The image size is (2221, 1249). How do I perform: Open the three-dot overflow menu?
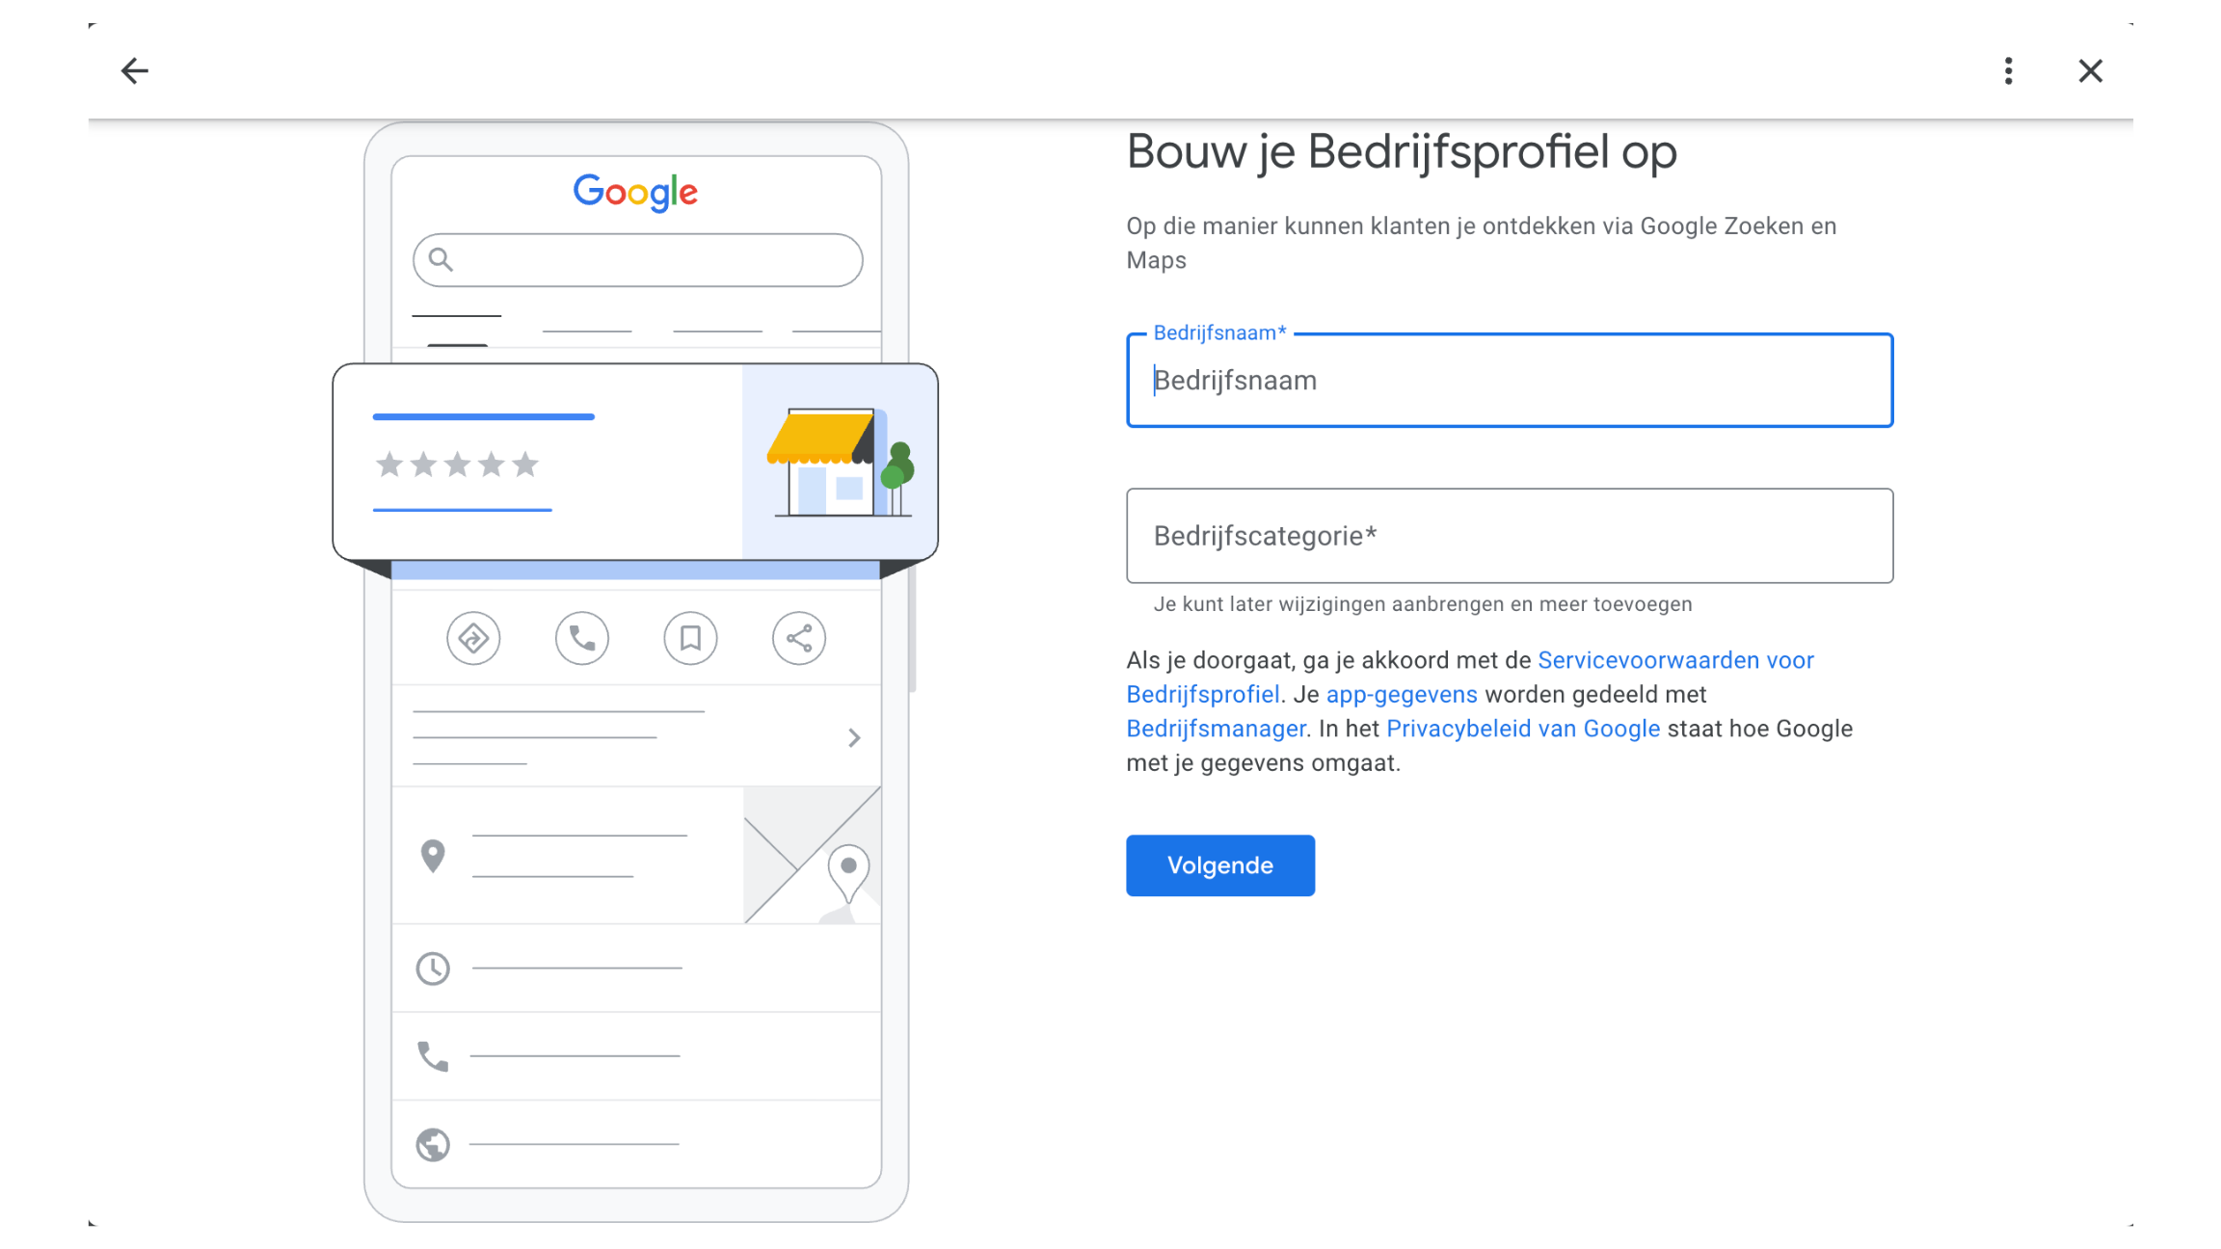coord(2009,70)
